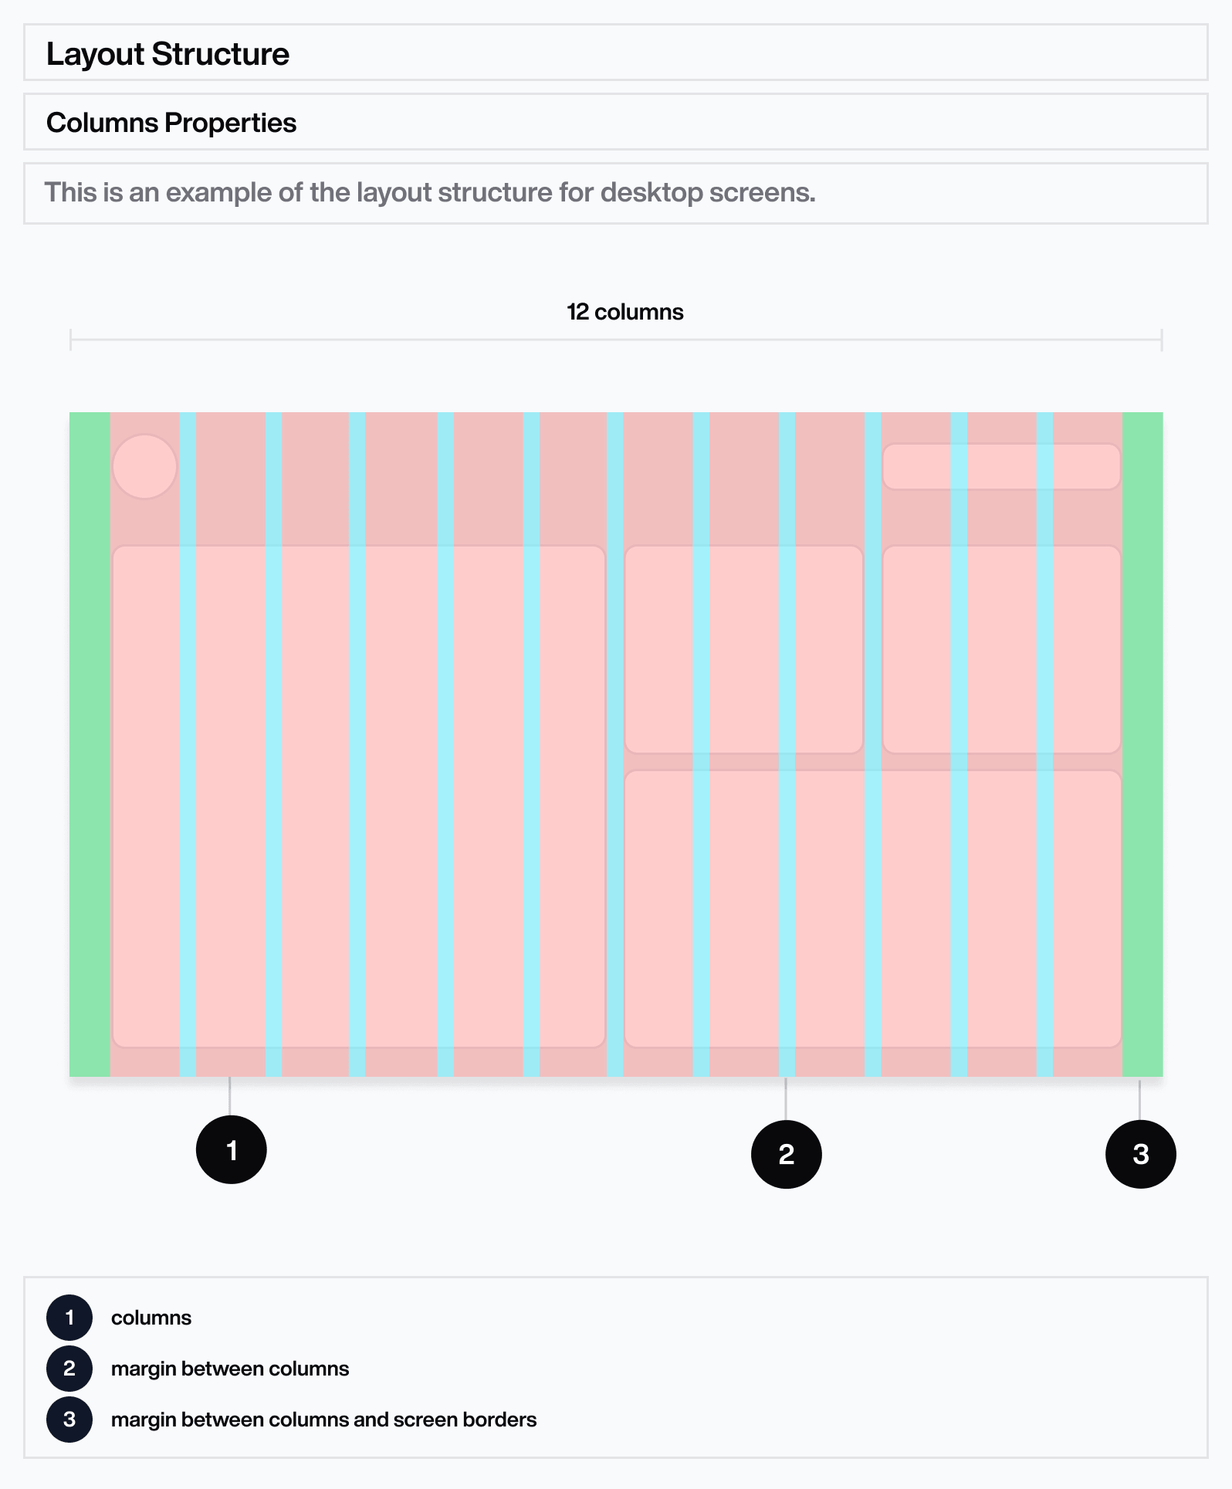Click the left green screen margin
The width and height of the screenshot is (1232, 1489).
click(x=90, y=744)
